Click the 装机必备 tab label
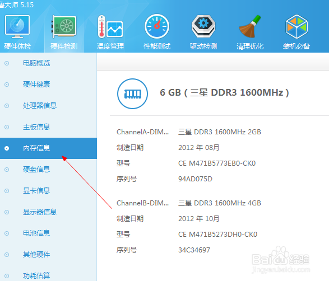The height and width of the screenshot is (281, 329). (296, 46)
